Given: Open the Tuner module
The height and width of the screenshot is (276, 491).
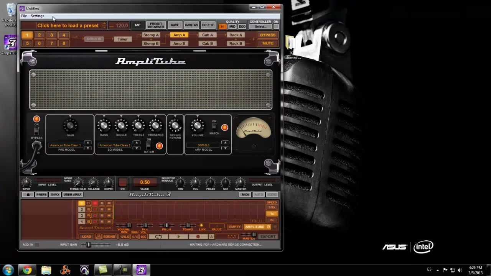Looking at the screenshot, I should pyautogui.click(x=122, y=39).
